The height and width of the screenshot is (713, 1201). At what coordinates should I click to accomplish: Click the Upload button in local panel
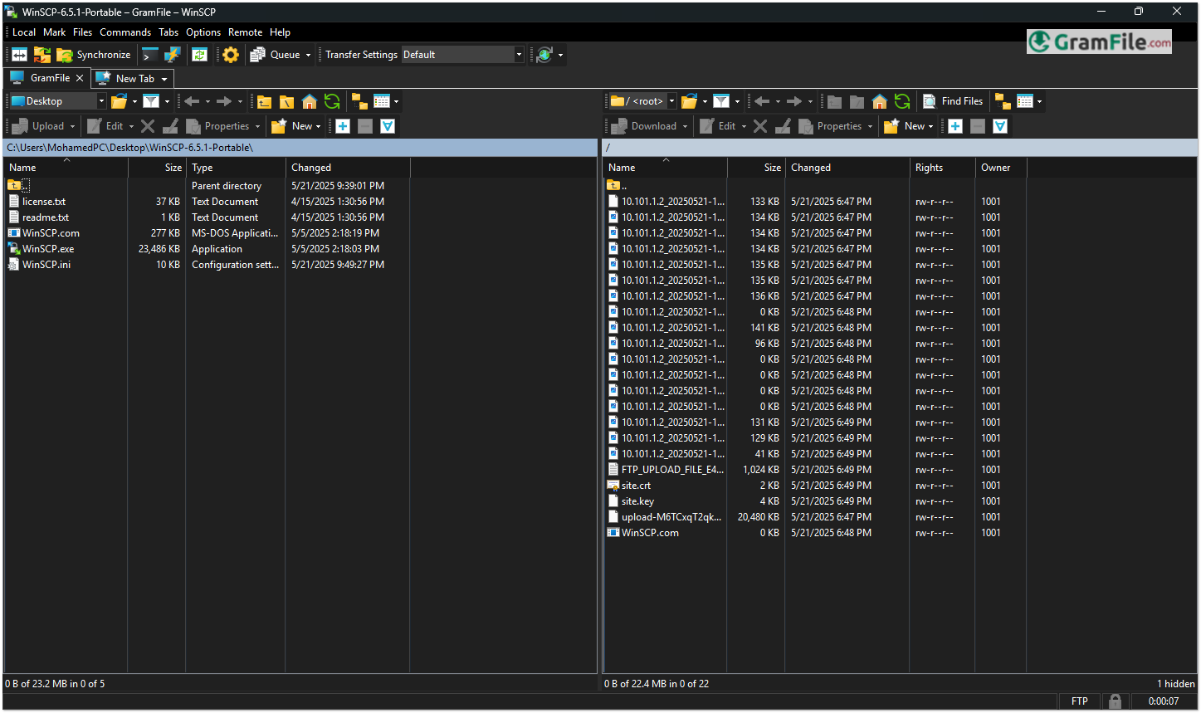click(38, 126)
